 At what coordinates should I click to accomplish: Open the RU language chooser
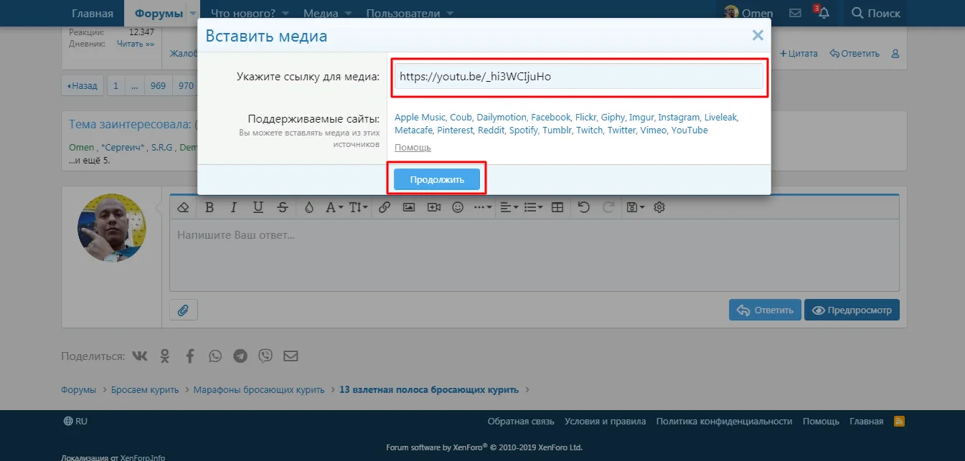(75, 422)
